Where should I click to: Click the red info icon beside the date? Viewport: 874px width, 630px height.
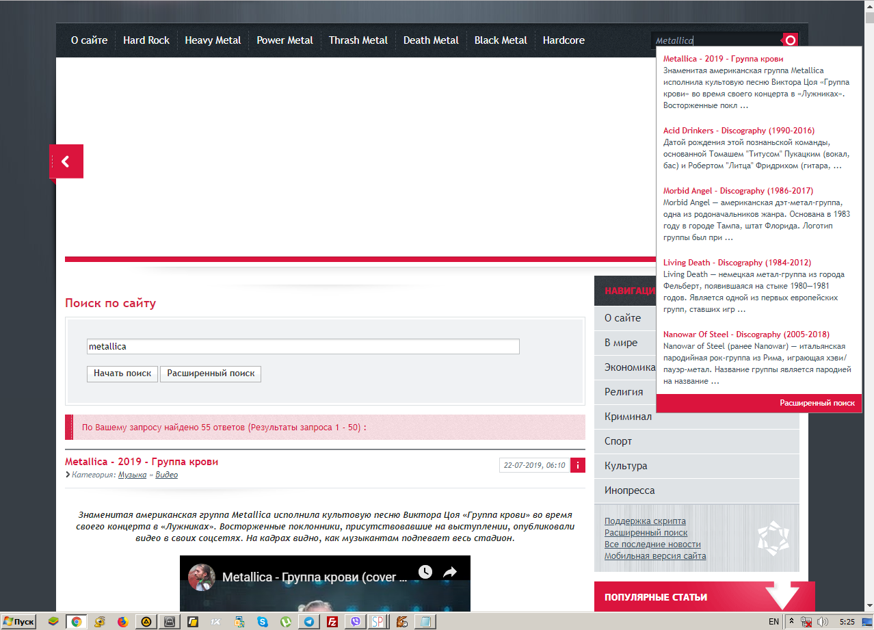(x=577, y=465)
